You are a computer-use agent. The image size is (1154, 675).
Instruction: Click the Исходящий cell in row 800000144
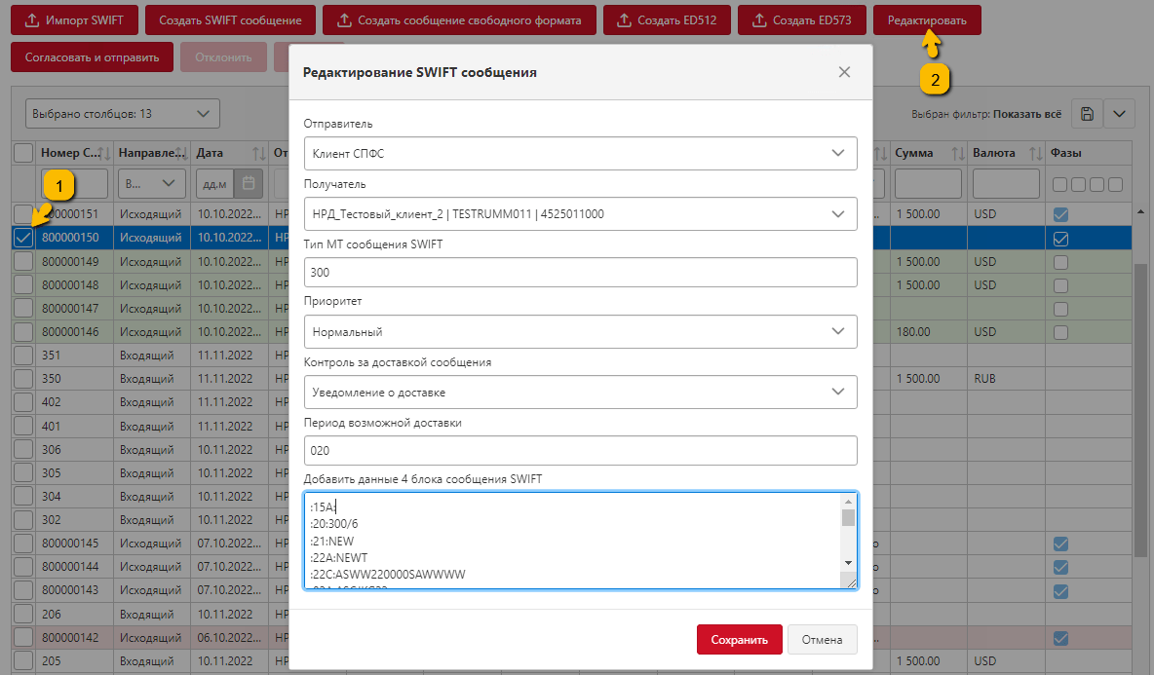pyautogui.click(x=150, y=566)
